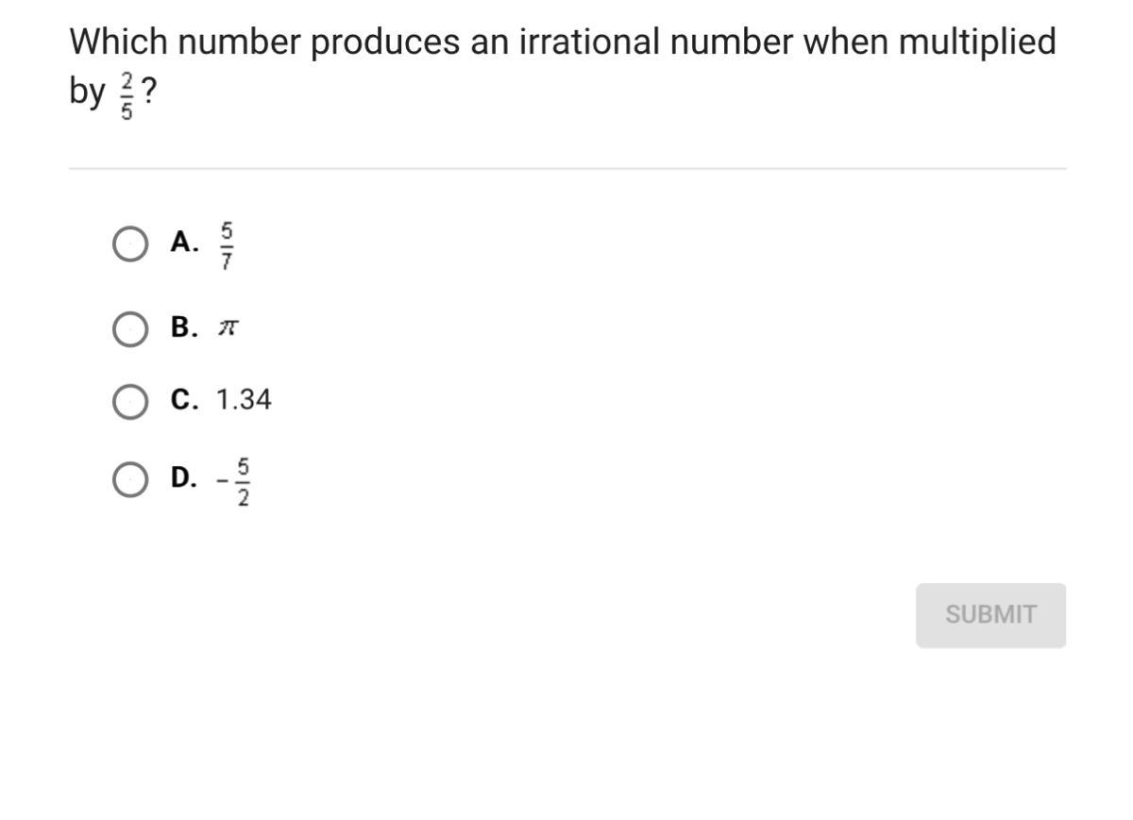The width and height of the screenshot is (1133, 820).
Task: Click the bold "C." option label
Action: tap(184, 401)
